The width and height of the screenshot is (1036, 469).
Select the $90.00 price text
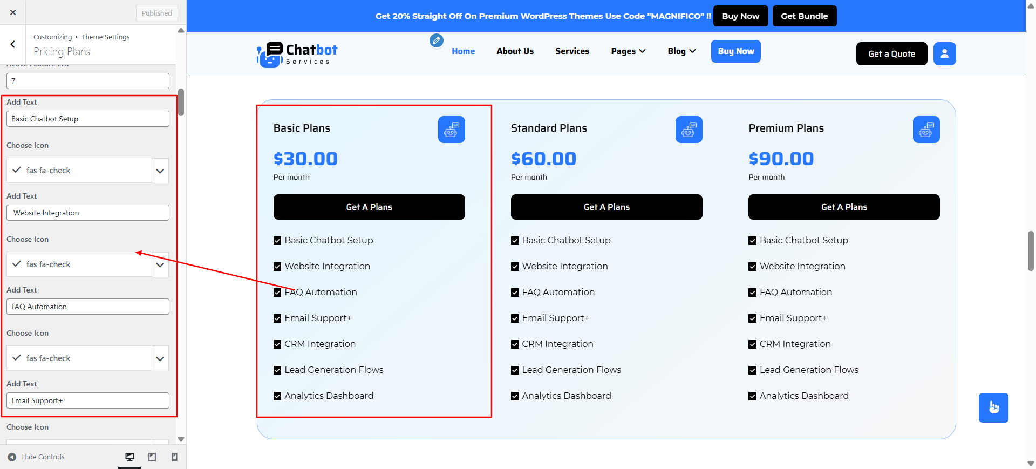click(781, 159)
